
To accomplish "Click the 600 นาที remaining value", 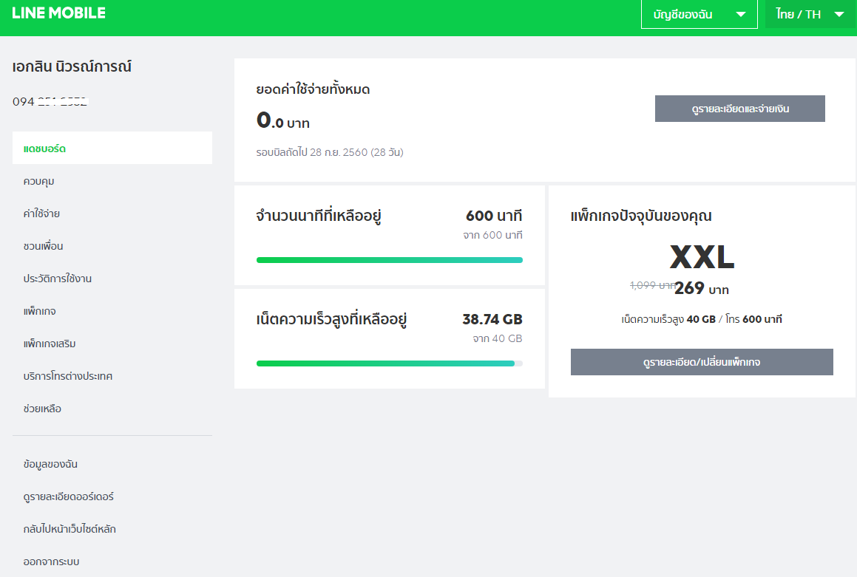I will (x=494, y=216).
